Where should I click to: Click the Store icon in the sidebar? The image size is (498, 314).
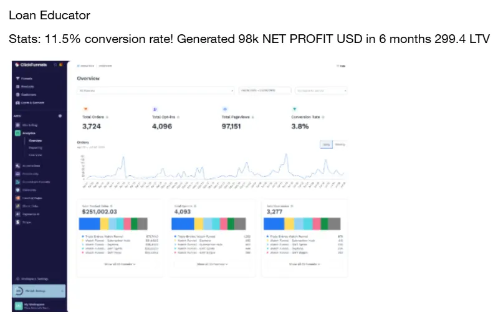pyautogui.click(x=18, y=222)
